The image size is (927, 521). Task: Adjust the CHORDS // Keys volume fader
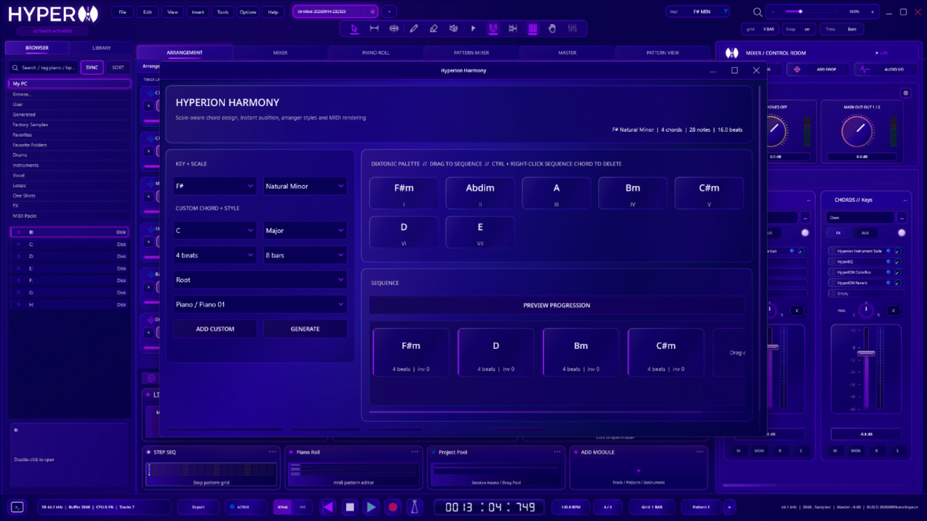tap(866, 353)
